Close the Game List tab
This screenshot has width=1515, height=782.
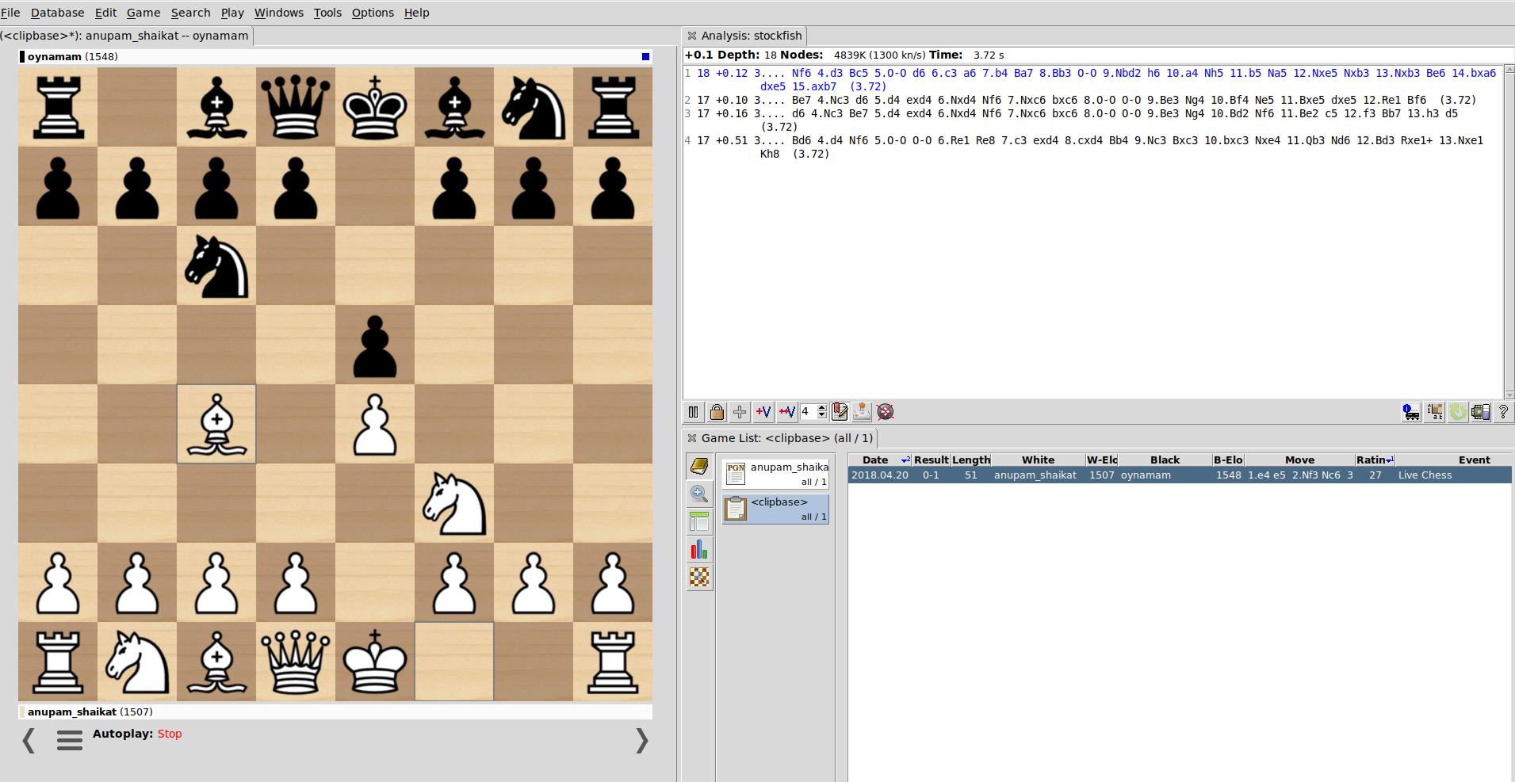(x=692, y=438)
